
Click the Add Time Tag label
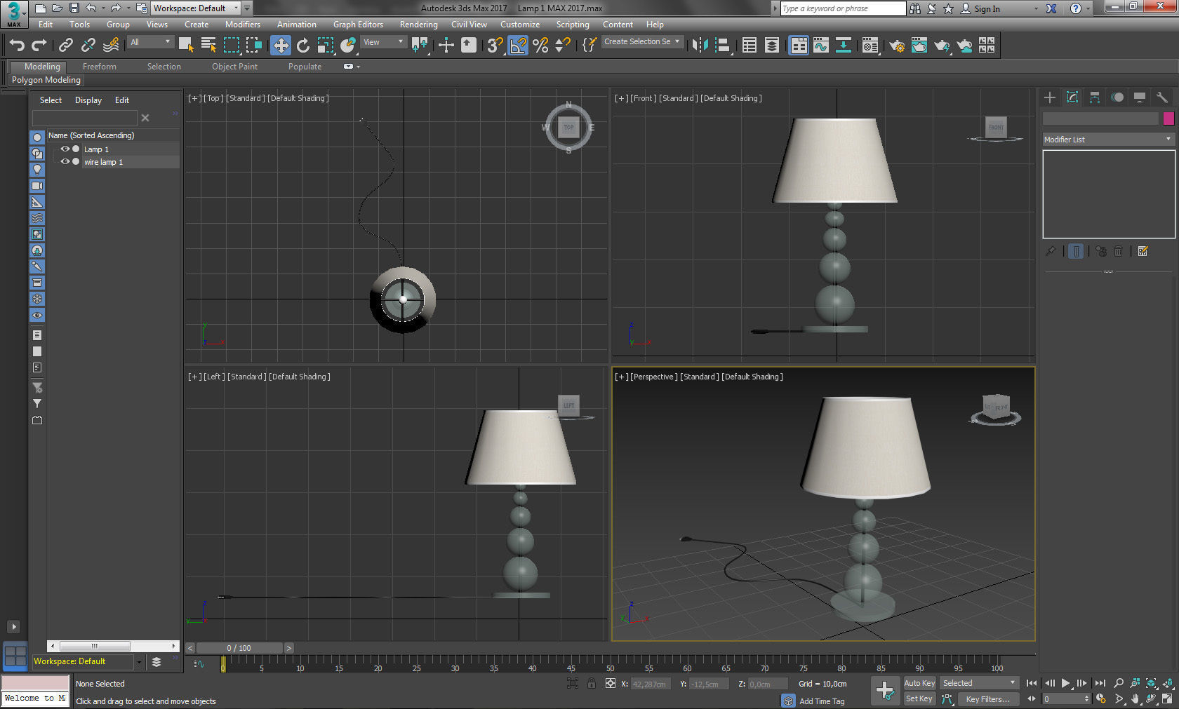[x=822, y=701]
